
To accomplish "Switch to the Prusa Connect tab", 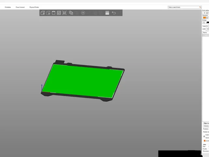I will point(20,7).
